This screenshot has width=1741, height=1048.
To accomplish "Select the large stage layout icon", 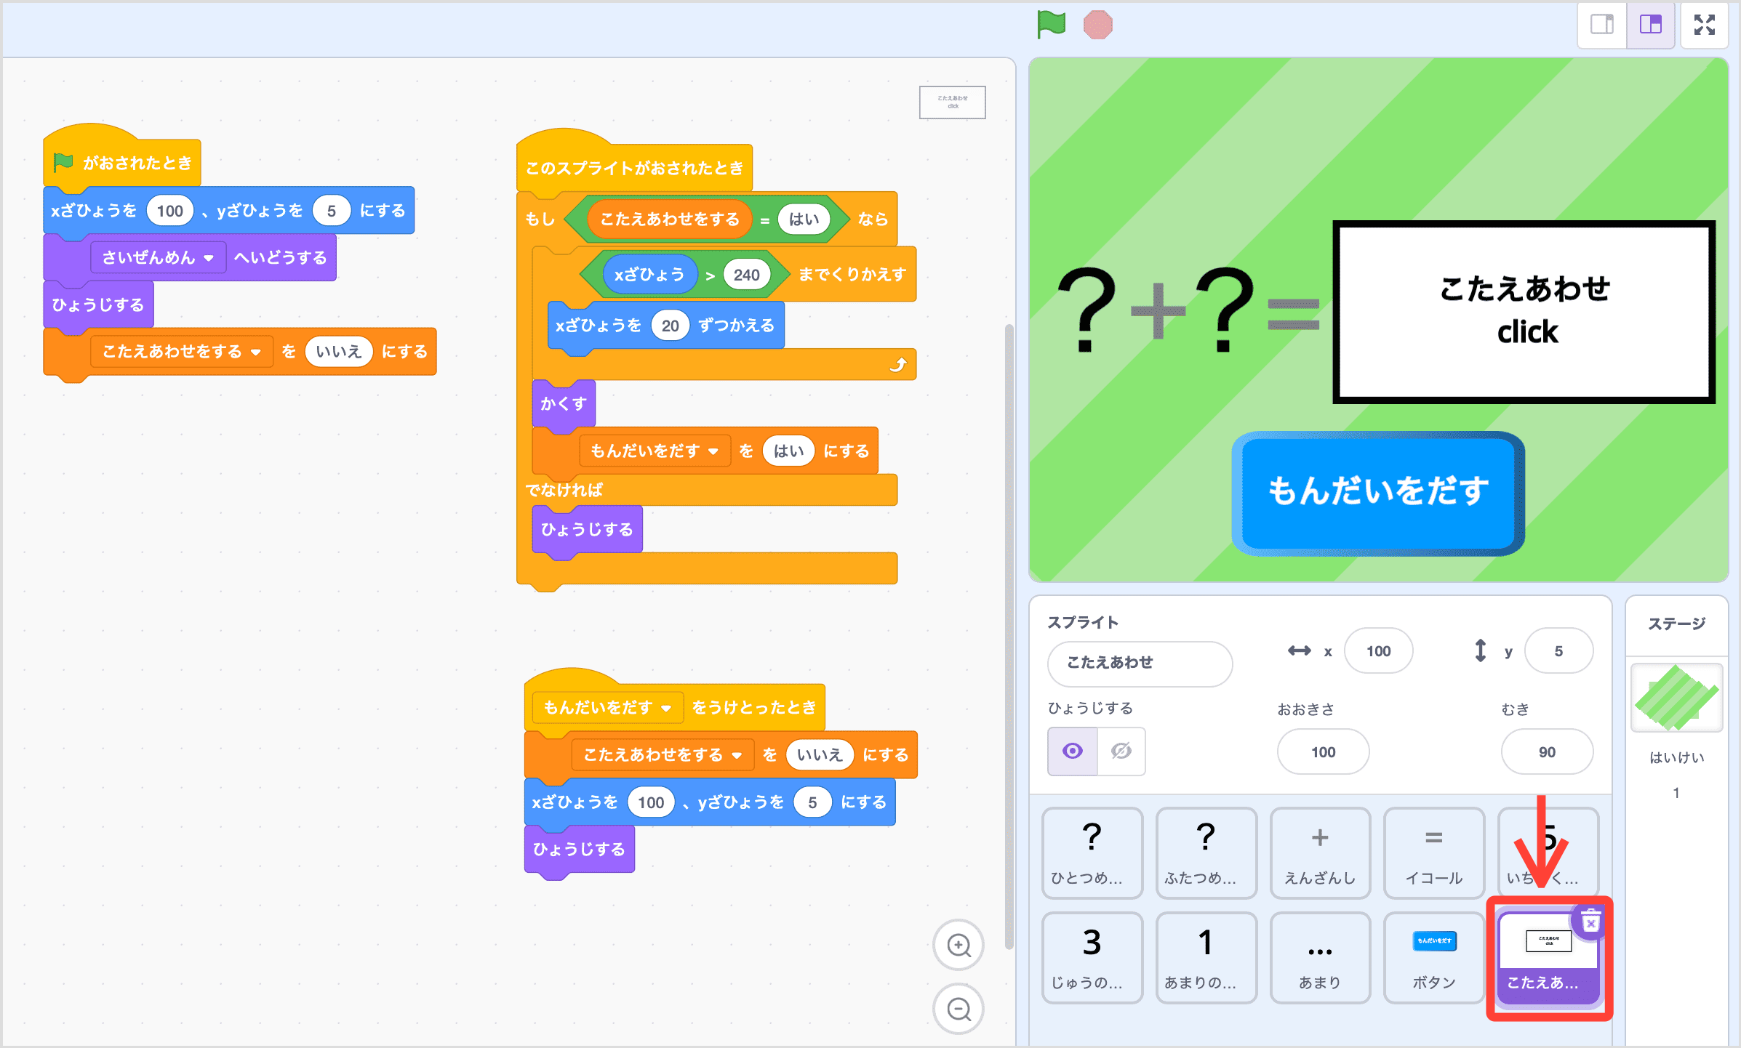I will [x=1650, y=24].
